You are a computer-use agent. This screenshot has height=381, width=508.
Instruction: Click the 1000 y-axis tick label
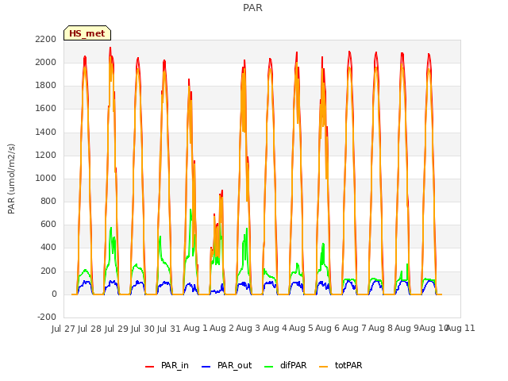46,178
